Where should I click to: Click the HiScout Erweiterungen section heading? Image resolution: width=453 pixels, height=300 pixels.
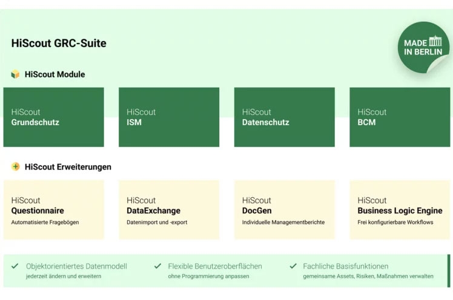coord(68,166)
